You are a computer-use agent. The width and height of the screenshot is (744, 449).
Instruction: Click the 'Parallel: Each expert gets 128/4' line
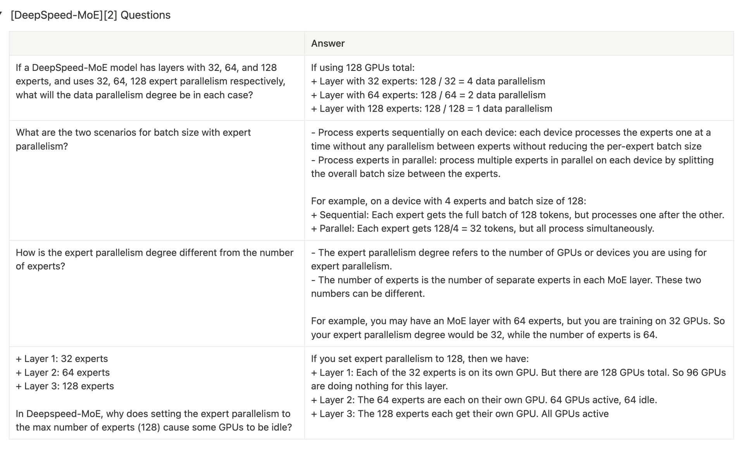pos(482,229)
